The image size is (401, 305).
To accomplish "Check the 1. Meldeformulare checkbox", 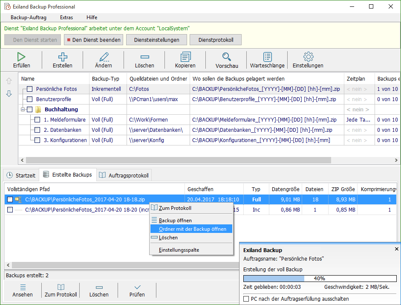I will pos(38,119).
